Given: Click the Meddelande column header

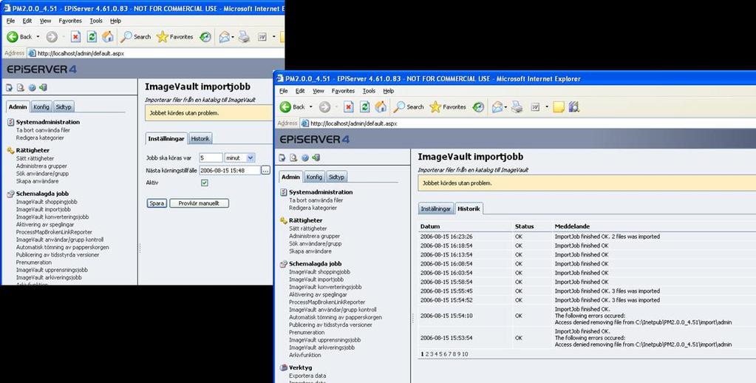Looking at the screenshot, I should point(572,226).
